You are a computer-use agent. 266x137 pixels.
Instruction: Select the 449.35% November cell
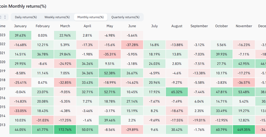click(x=244, y=130)
